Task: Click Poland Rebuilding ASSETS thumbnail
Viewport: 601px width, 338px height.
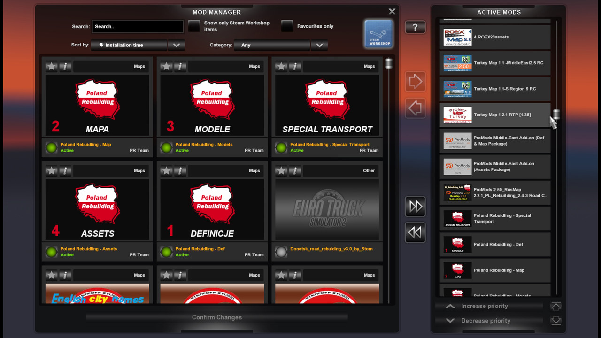Action: 97,210
